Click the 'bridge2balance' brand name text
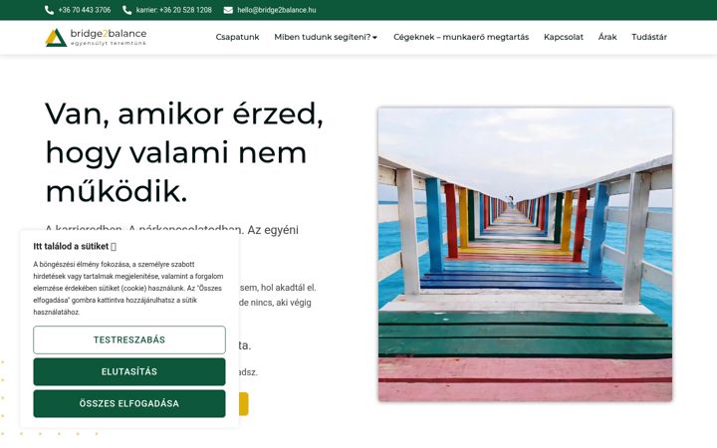Image resolution: width=717 pixels, height=448 pixels. point(109,34)
